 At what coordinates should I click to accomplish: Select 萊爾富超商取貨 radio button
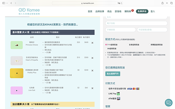tap(149, 44)
